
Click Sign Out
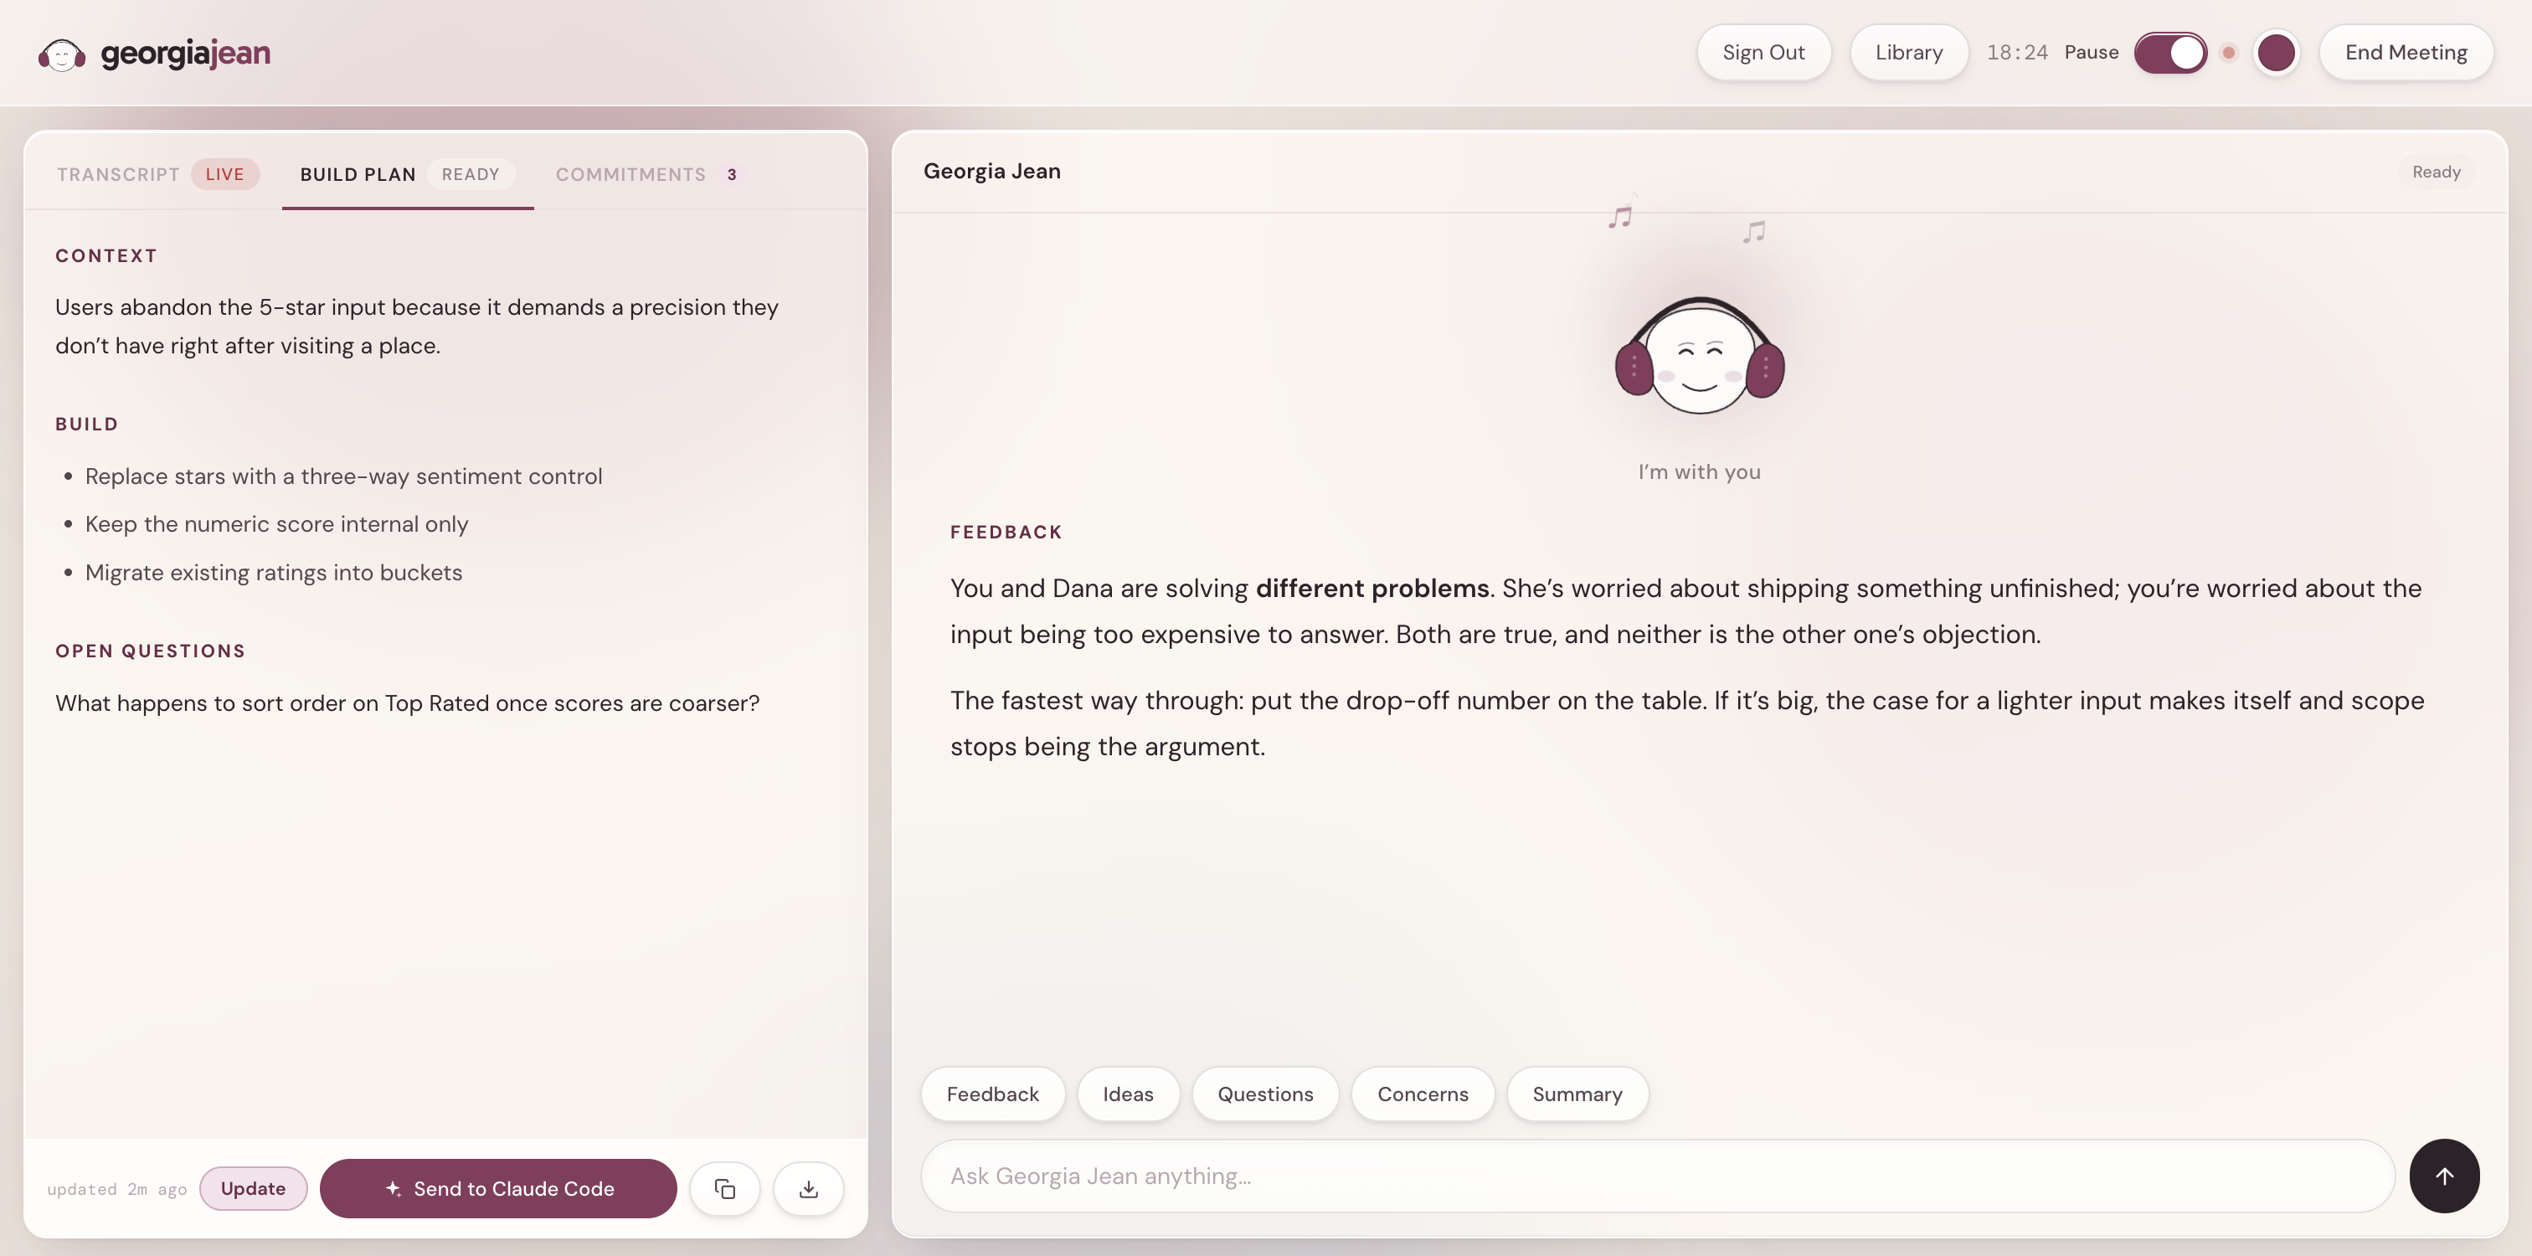tap(1763, 53)
